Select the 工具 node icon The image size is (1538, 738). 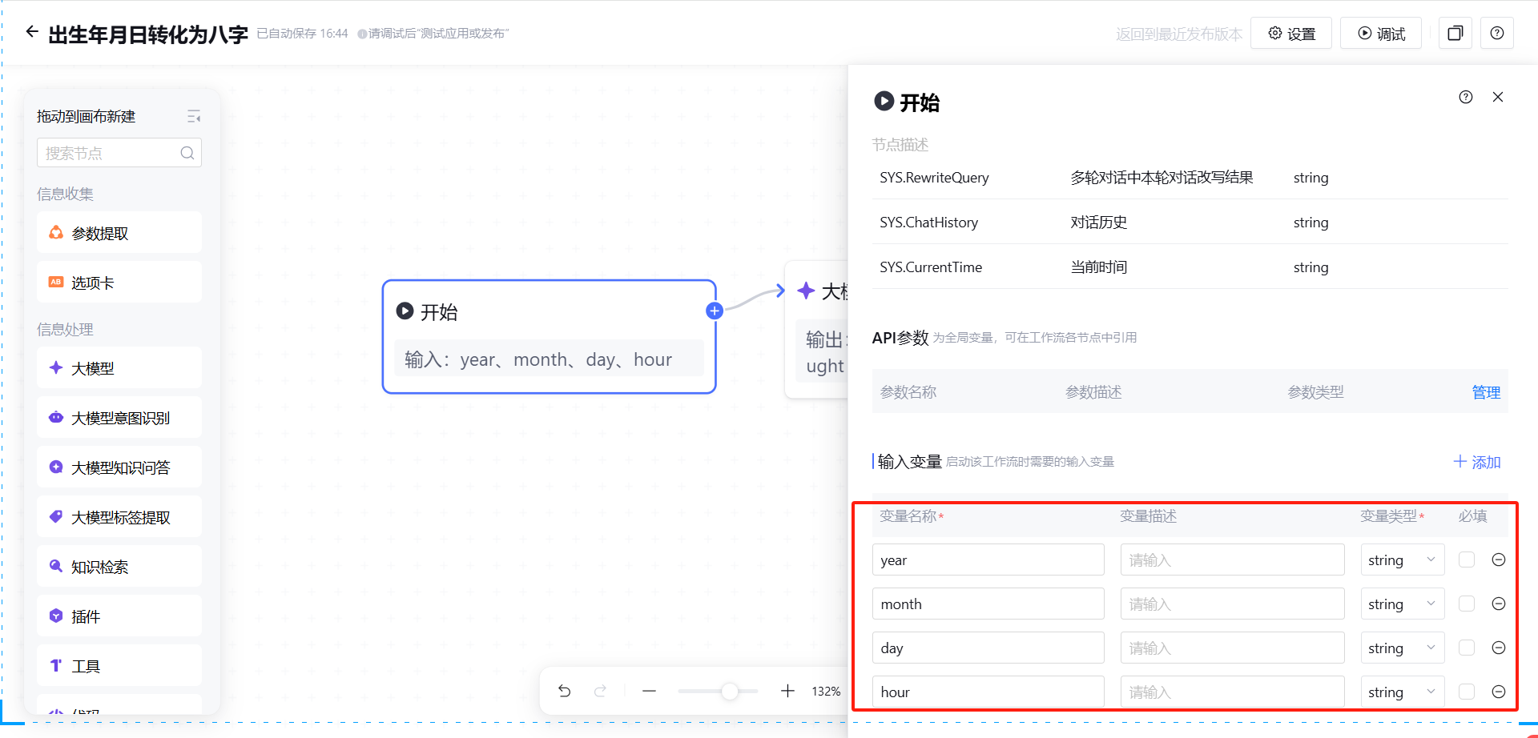(56, 666)
